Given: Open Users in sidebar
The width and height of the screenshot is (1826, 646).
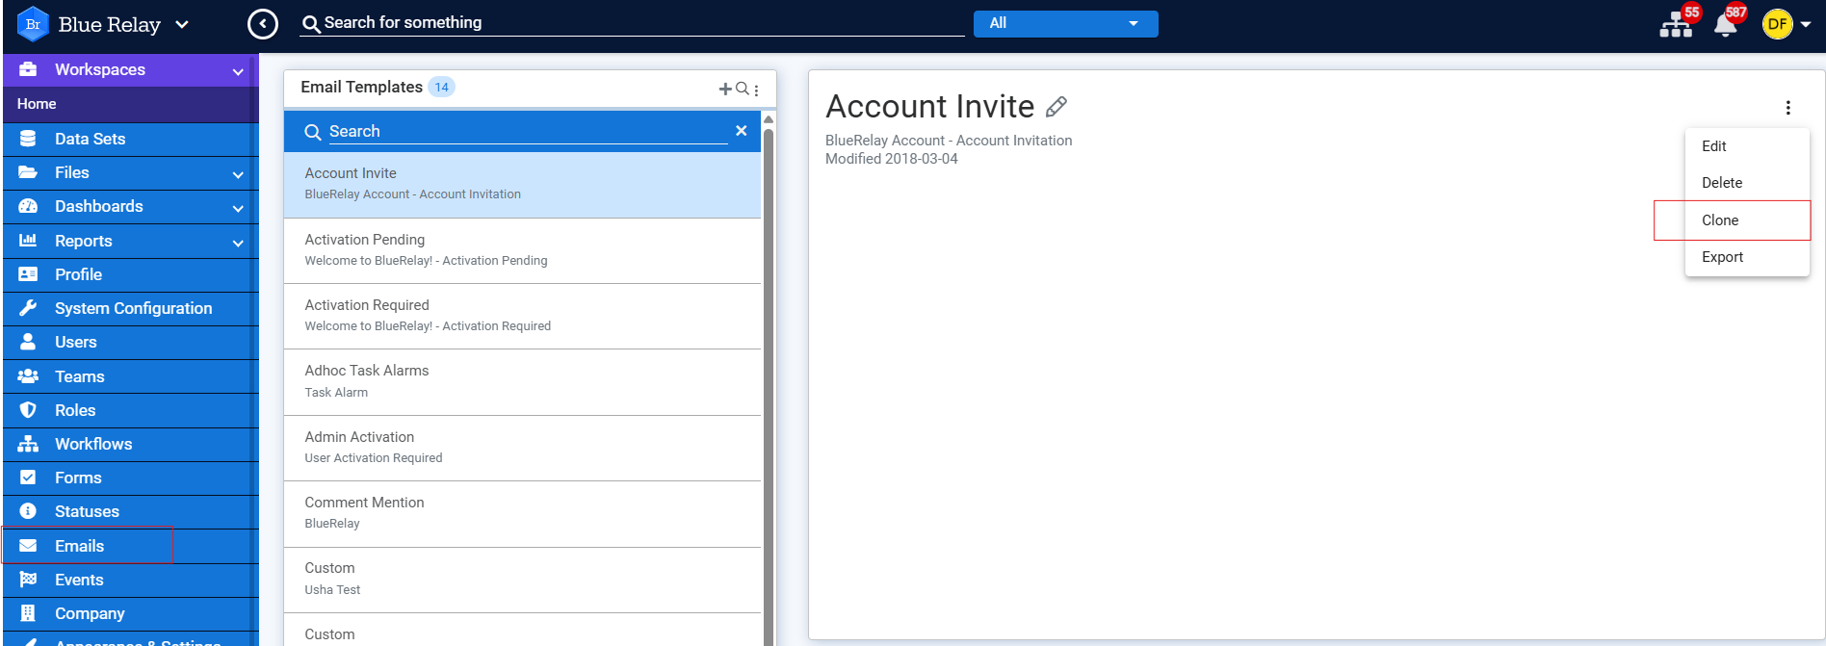Looking at the screenshot, I should pyautogui.click(x=75, y=342).
